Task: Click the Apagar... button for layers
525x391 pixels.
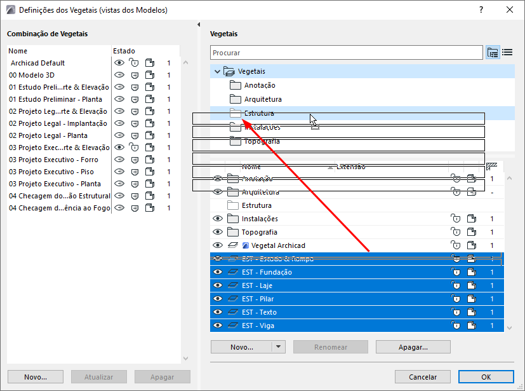Action: pyautogui.click(x=413, y=347)
